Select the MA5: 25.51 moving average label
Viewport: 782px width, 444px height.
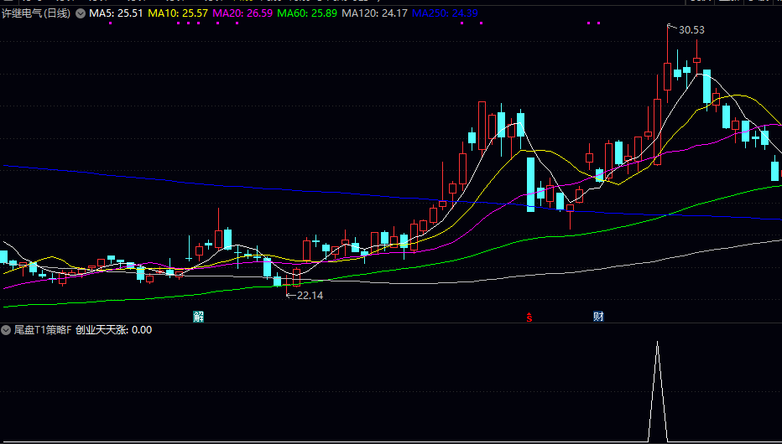pyautogui.click(x=116, y=14)
